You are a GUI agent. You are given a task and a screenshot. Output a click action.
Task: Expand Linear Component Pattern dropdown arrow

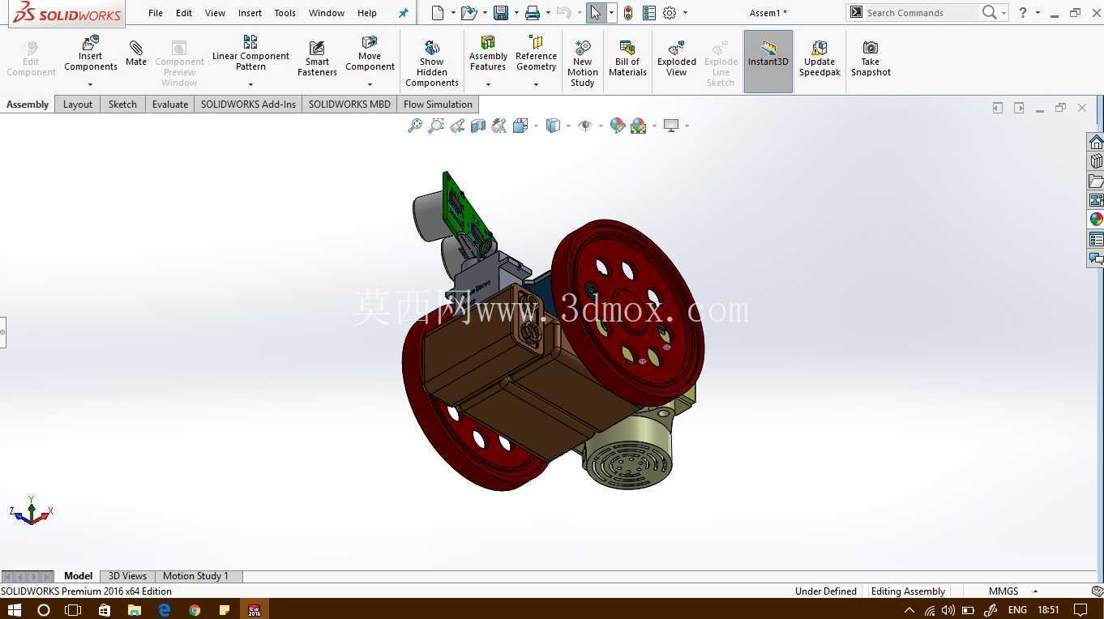coord(250,84)
